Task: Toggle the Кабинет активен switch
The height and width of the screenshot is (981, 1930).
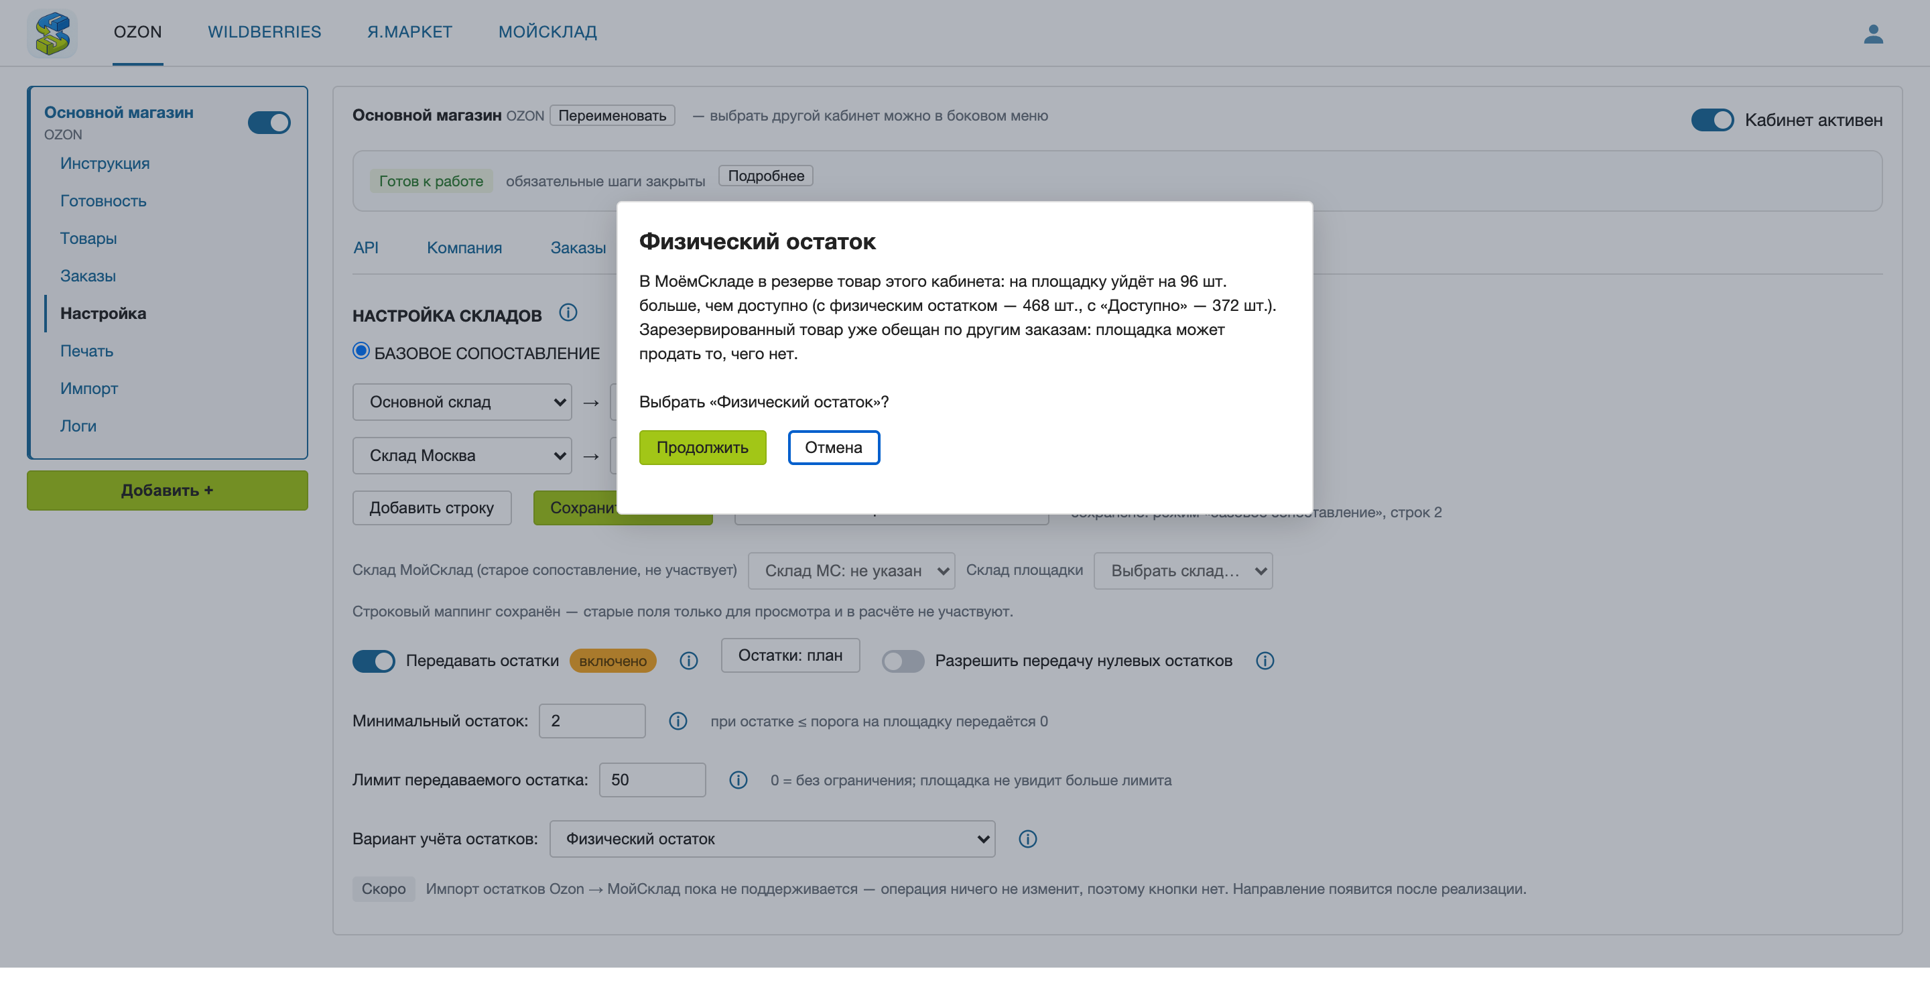Action: click(x=1712, y=120)
